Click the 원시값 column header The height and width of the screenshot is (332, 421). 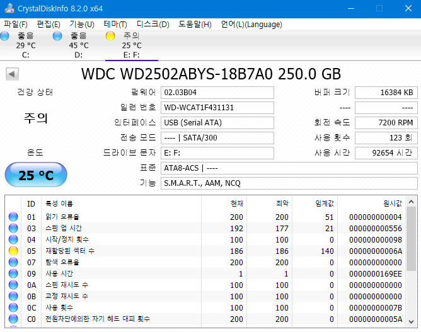click(x=371, y=203)
